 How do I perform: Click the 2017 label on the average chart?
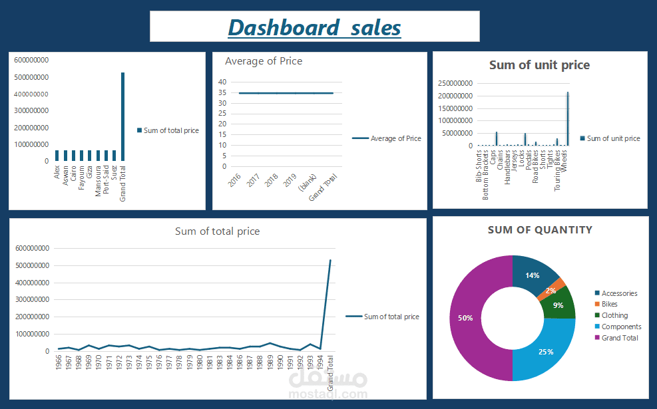pyautogui.click(x=253, y=180)
